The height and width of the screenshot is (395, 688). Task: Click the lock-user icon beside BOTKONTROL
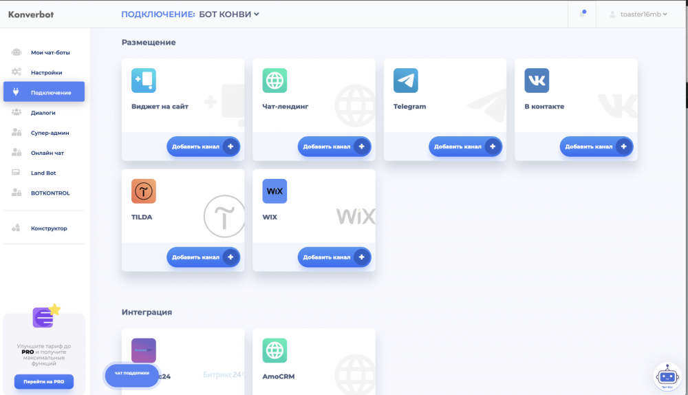tap(17, 192)
